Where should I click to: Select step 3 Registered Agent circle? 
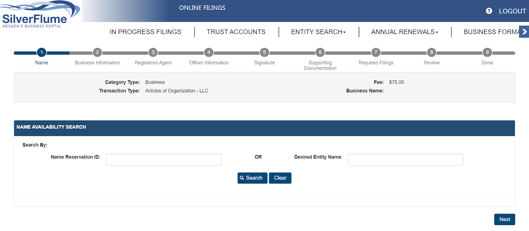tap(153, 52)
